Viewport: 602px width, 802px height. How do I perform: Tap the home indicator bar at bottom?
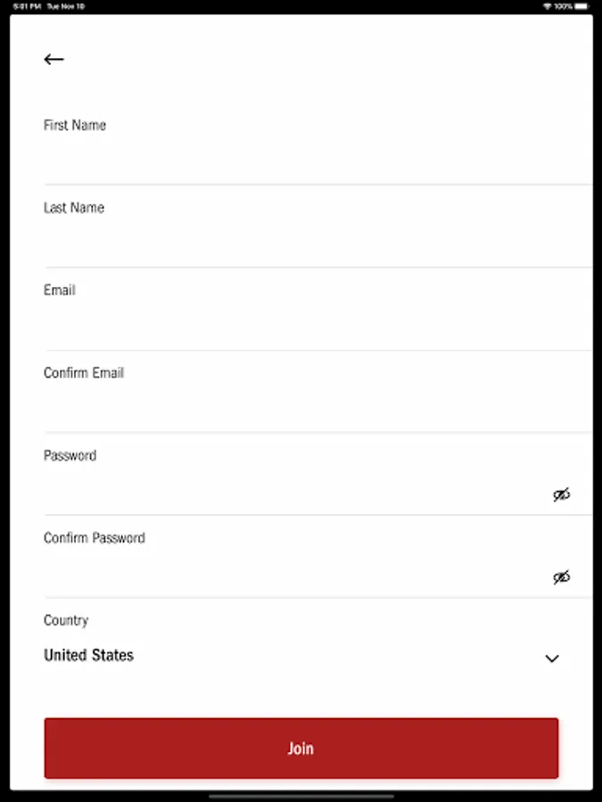[x=301, y=796]
